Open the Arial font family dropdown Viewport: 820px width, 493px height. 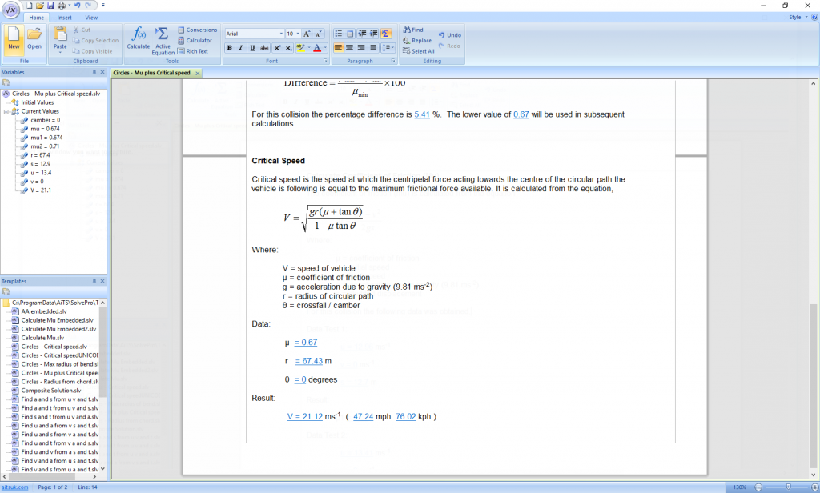tap(282, 33)
